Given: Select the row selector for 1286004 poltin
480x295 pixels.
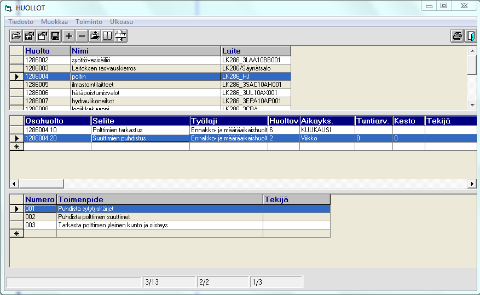Looking at the screenshot, I should point(17,76).
